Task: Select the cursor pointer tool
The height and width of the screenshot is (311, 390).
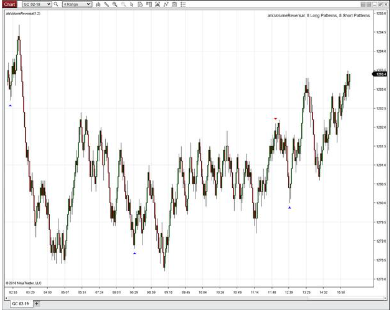Action: (x=132, y=4)
